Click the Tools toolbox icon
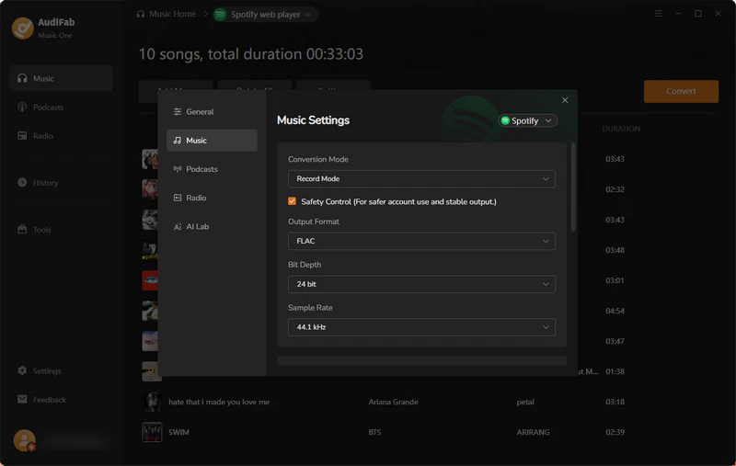 tap(22, 229)
